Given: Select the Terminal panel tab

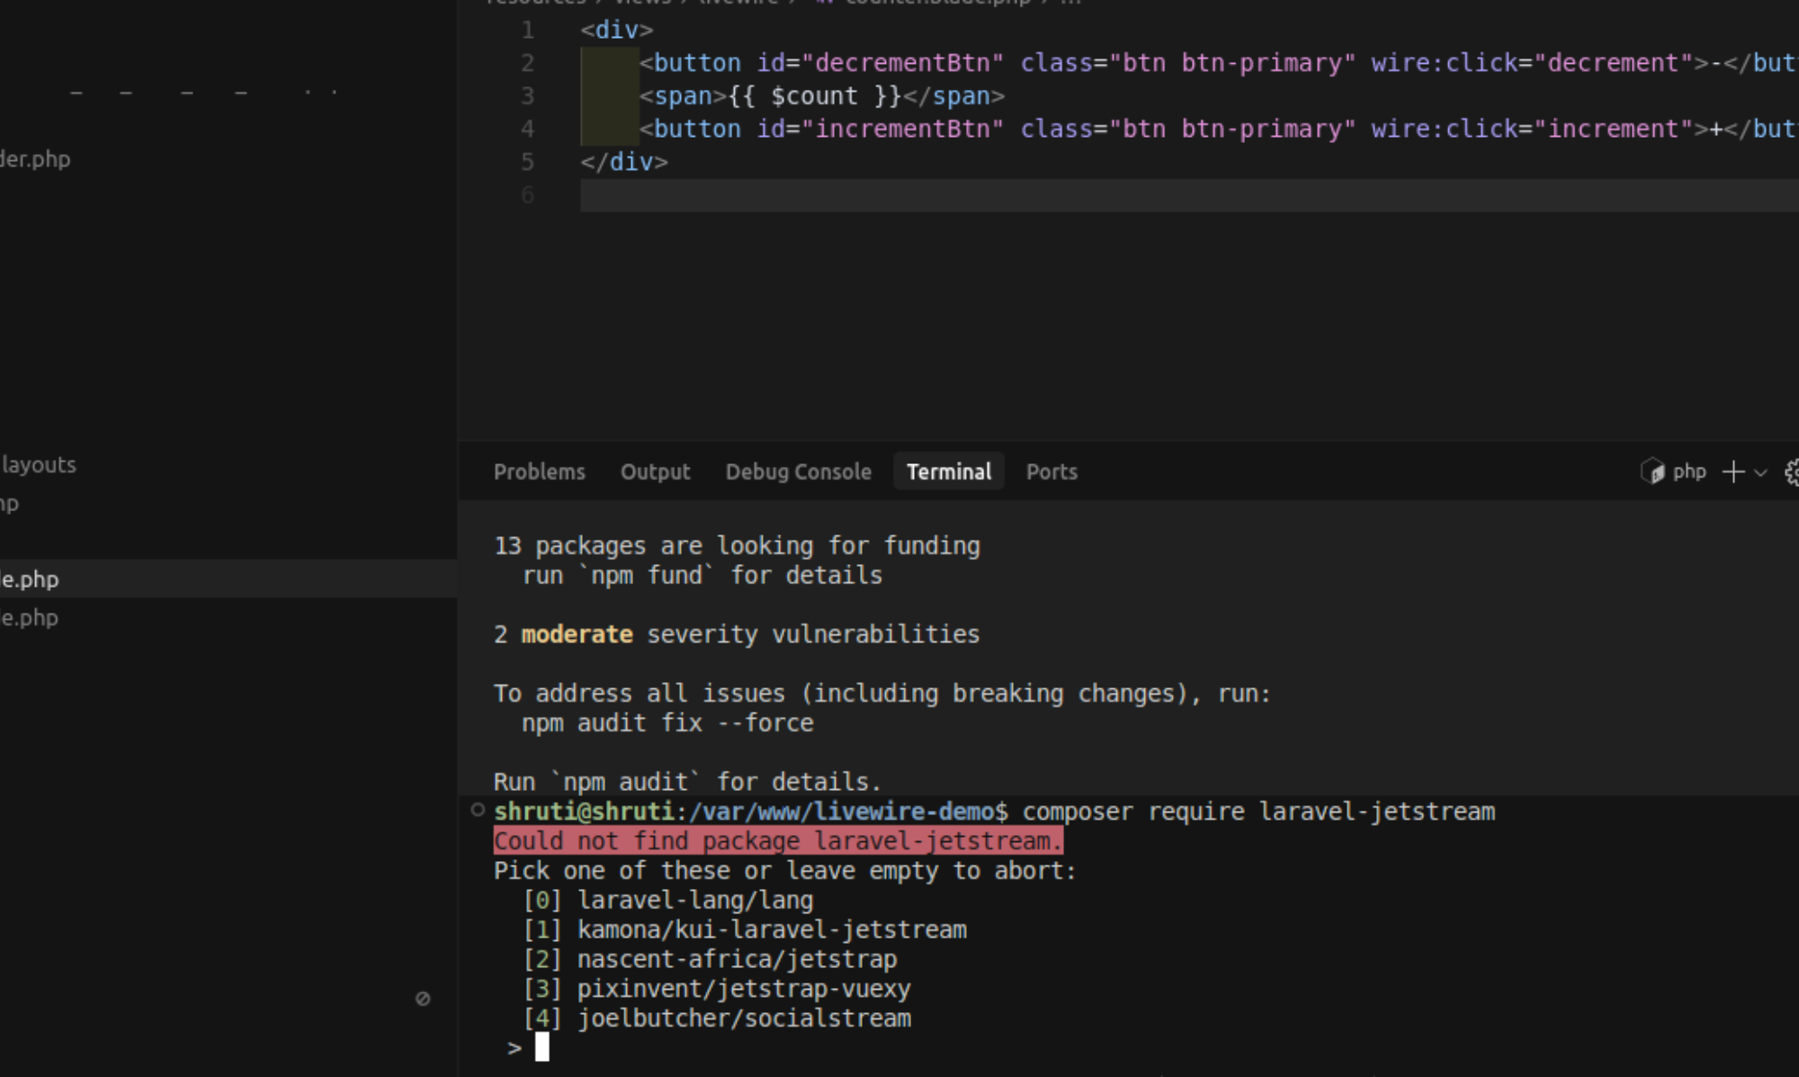Looking at the screenshot, I should pos(948,471).
